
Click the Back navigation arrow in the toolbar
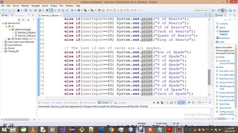pyautogui.click(x=132, y=10)
